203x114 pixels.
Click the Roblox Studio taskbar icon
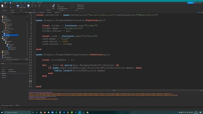[x=80, y=112]
